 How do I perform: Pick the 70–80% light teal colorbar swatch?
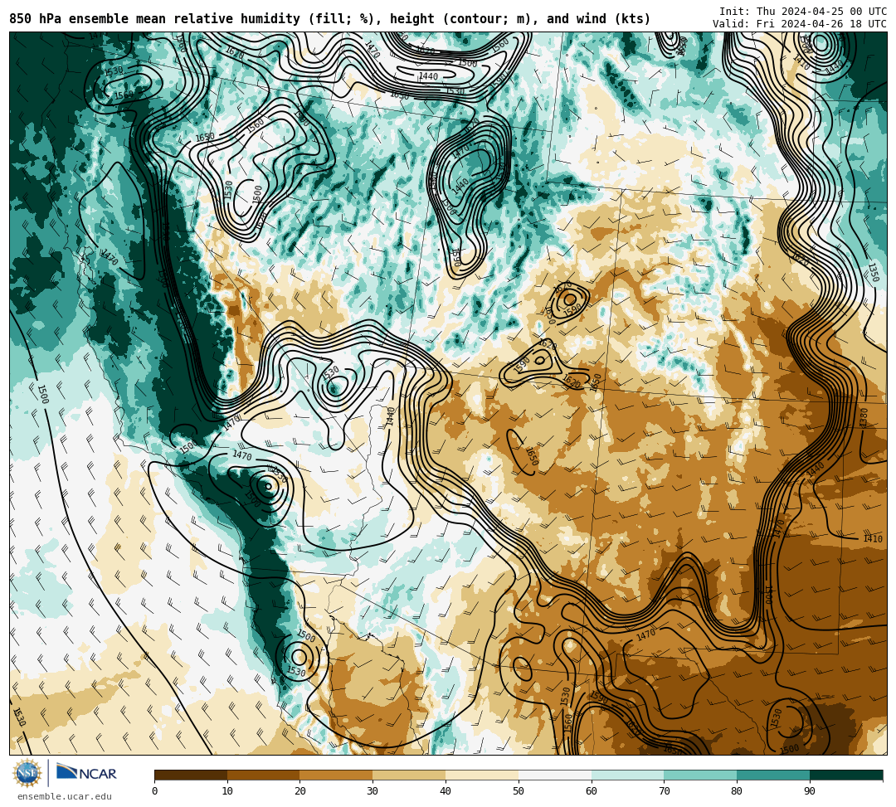700,775
